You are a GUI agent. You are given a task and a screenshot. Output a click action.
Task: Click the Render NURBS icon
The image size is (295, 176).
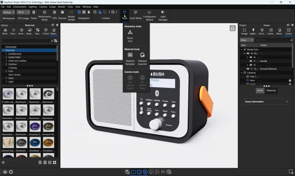(x=71, y=15)
